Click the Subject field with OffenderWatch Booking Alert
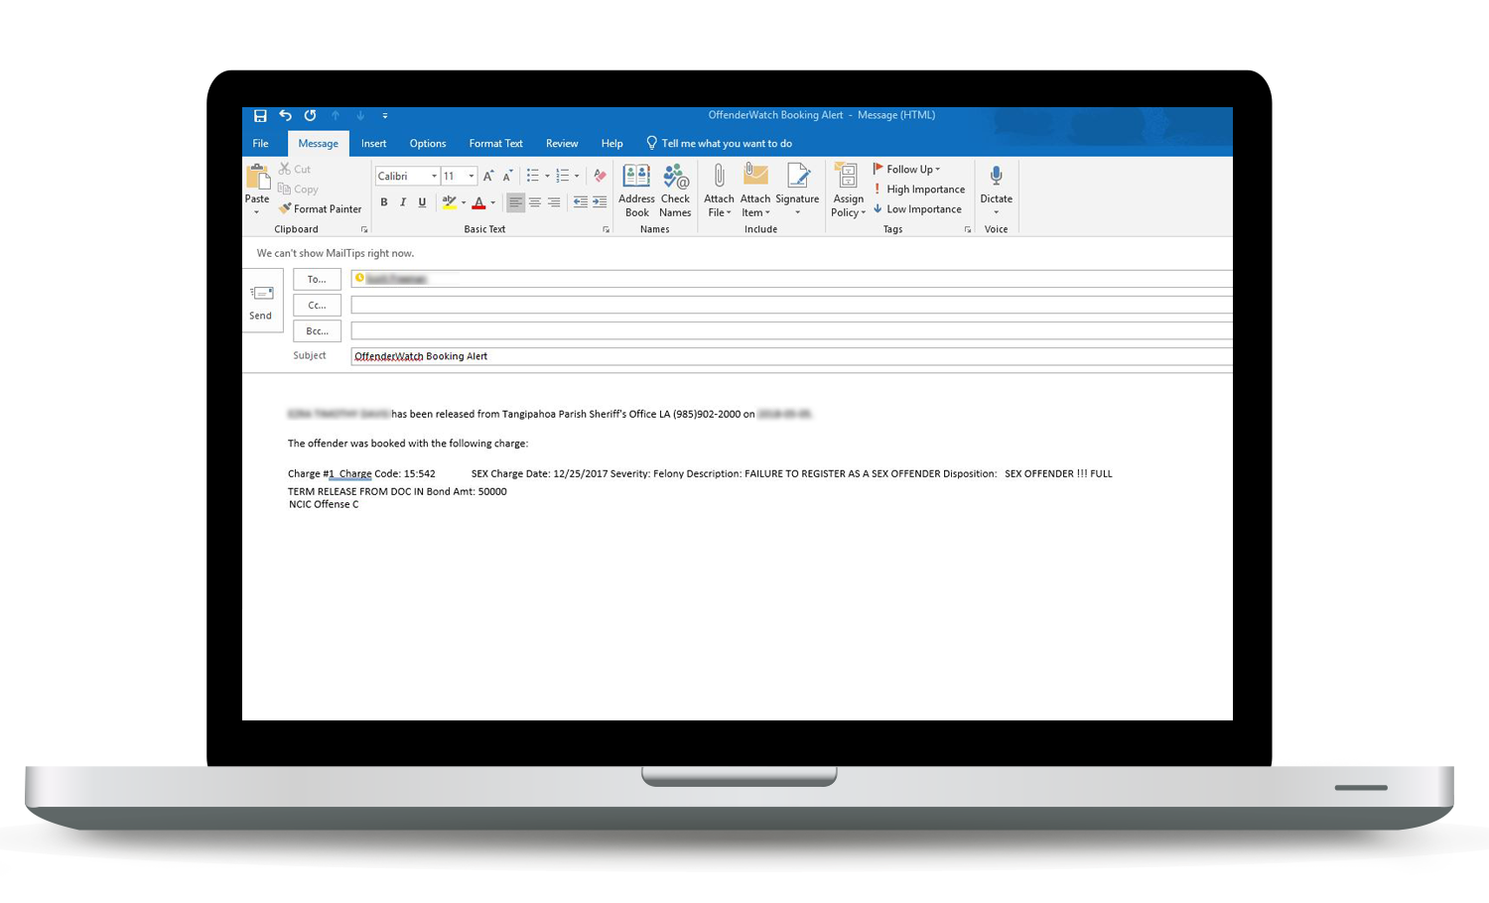The width and height of the screenshot is (1489, 903). [x=791, y=356]
